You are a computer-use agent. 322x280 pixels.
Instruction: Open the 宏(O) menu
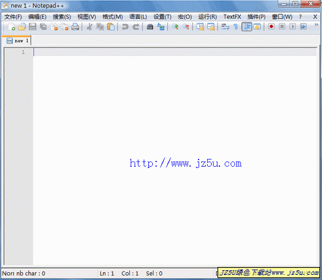click(185, 17)
